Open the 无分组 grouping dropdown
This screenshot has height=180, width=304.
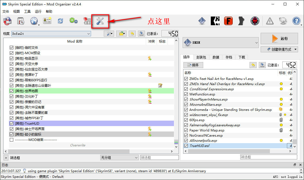click(x=119, y=157)
